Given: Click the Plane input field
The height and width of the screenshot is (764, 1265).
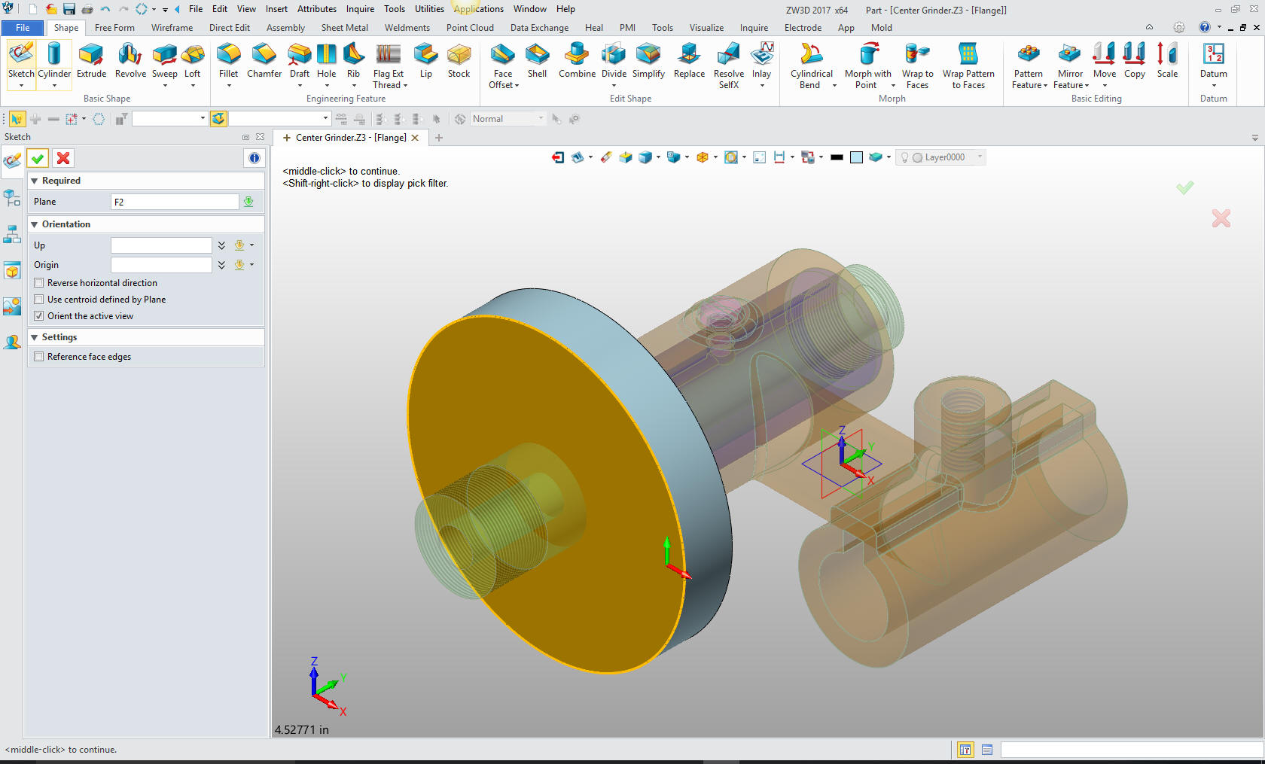Looking at the screenshot, I should (x=174, y=202).
